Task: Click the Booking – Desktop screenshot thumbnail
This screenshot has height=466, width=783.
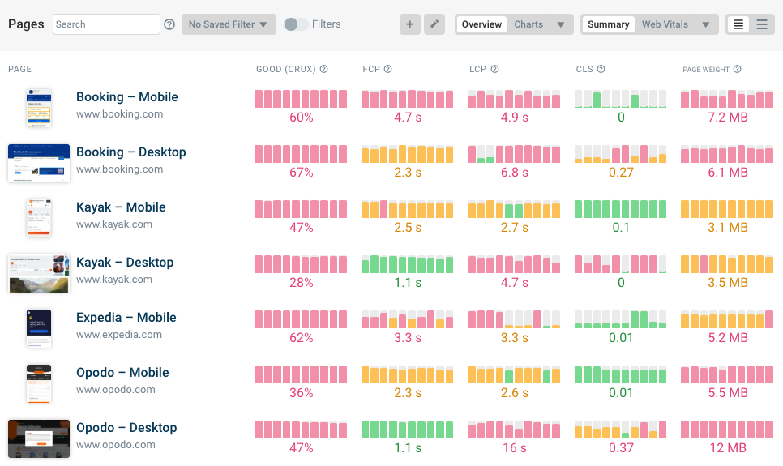Action: [x=39, y=163]
